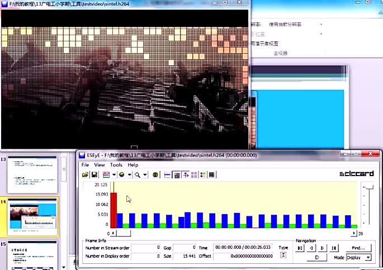The height and width of the screenshot is (270, 383).
Task: Select the magnifier zoom tool
Action: click(x=138, y=175)
